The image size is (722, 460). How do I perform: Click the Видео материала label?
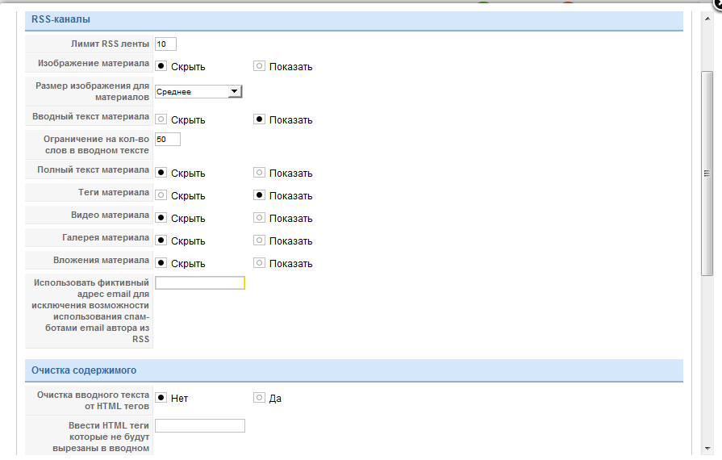pyautogui.click(x=110, y=215)
